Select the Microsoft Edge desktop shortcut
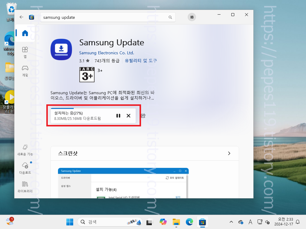The height and width of the screenshot is (229, 306). [9, 44]
